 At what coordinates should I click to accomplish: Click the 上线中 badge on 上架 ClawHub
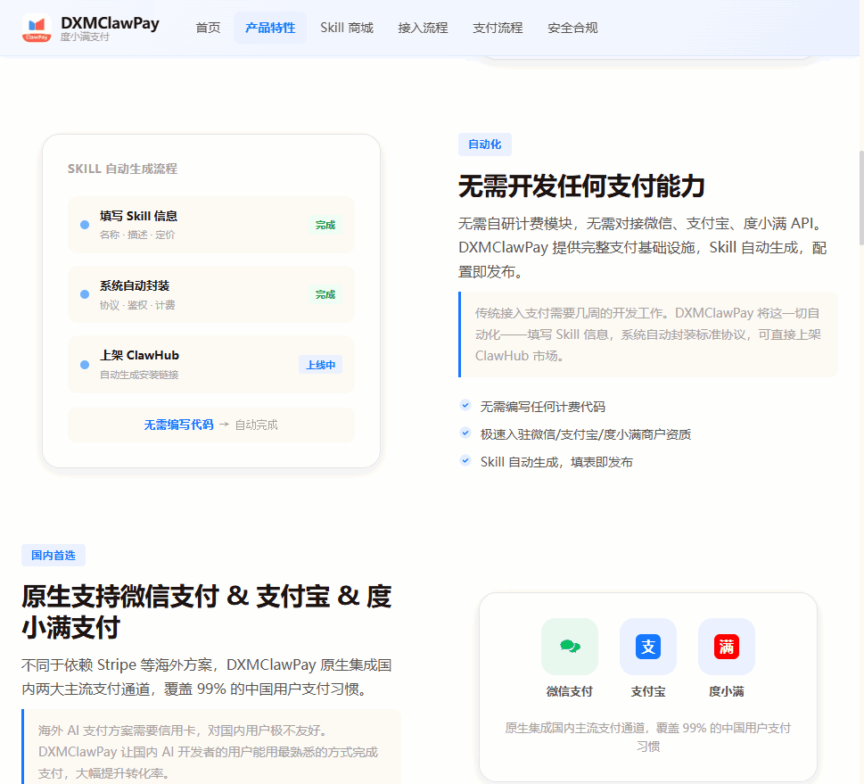[x=321, y=365]
